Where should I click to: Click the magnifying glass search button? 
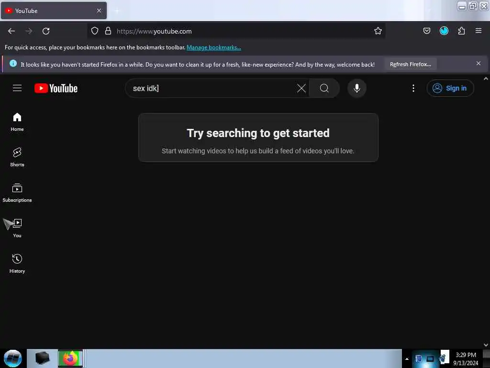(x=324, y=88)
